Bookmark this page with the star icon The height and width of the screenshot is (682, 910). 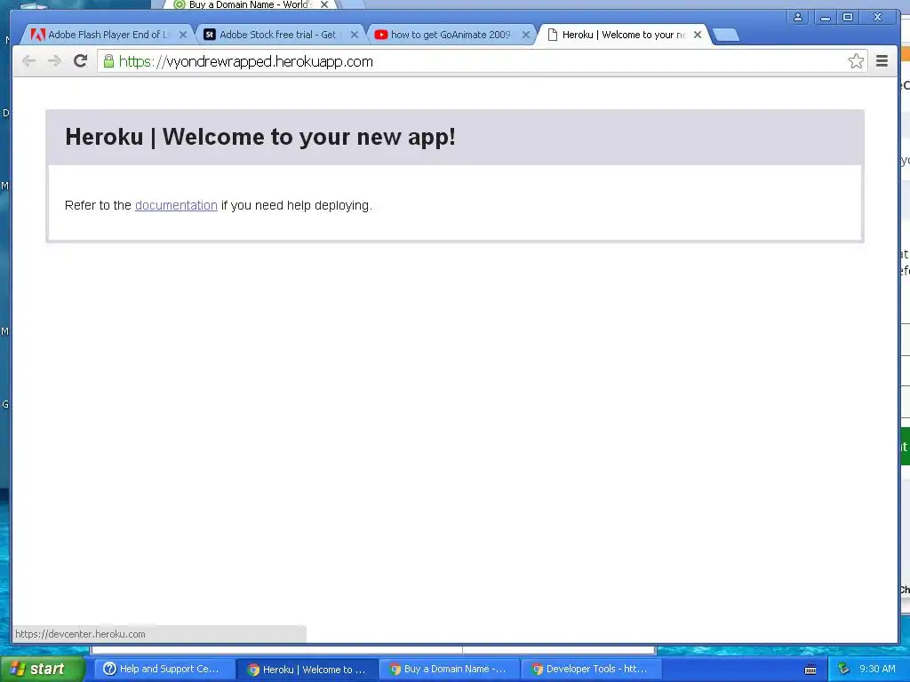tap(856, 61)
